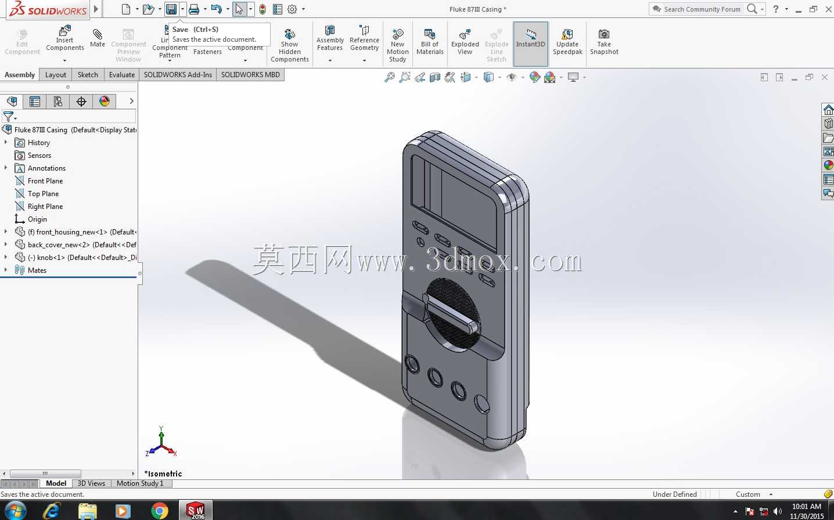
Task: Click the Rebuild traffic light icon
Action: [x=263, y=9]
